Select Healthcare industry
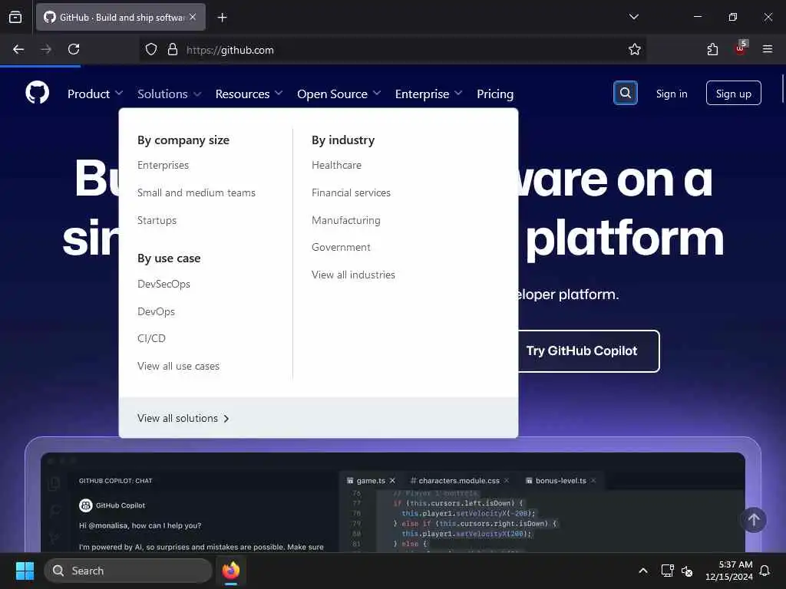The height and width of the screenshot is (589, 786). point(336,165)
